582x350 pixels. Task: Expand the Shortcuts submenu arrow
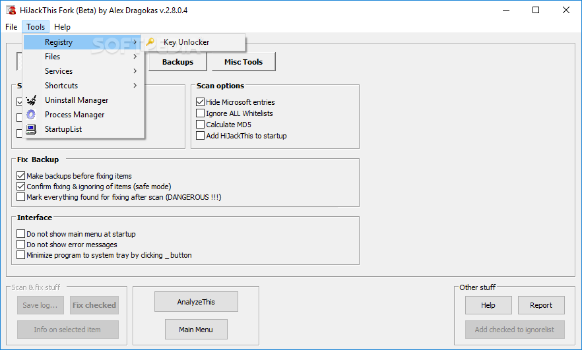pyautogui.click(x=135, y=86)
